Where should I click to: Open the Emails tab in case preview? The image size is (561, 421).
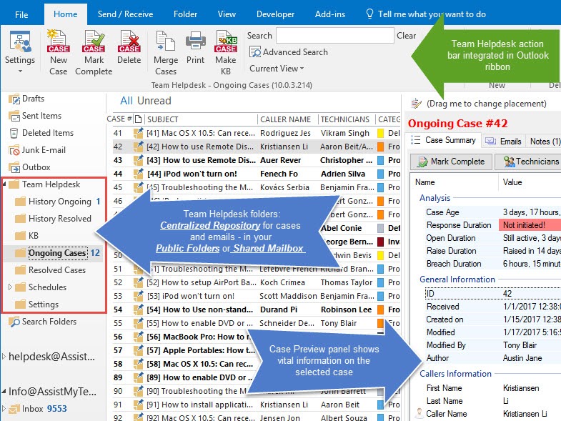(x=503, y=141)
